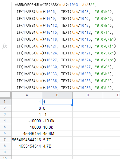Click cell containing 4655454544

click(x=27, y=146)
